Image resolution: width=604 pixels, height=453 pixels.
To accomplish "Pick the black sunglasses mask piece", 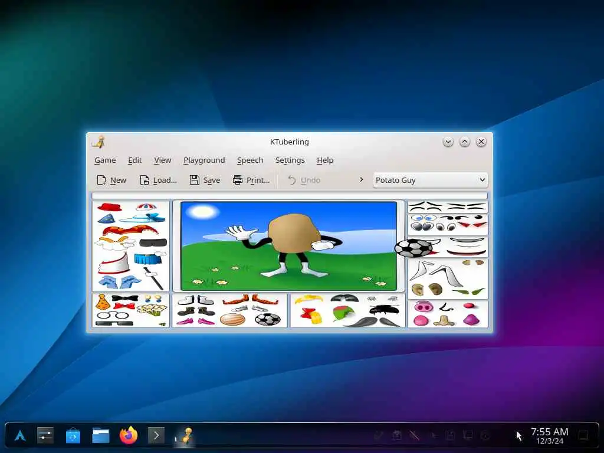I will (x=153, y=242).
